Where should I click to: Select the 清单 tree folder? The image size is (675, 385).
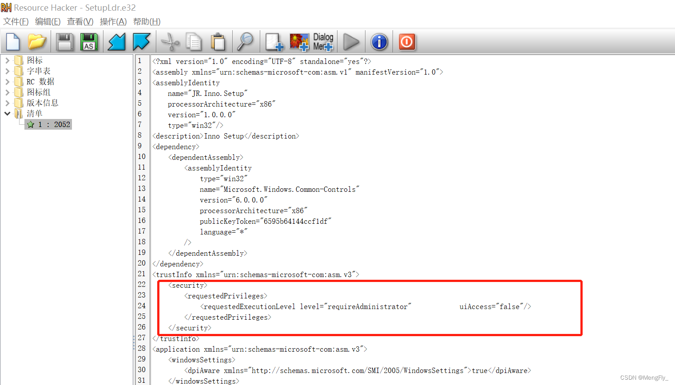tap(35, 113)
